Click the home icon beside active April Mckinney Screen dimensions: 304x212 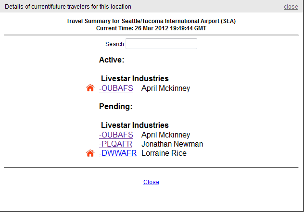[x=90, y=88]
